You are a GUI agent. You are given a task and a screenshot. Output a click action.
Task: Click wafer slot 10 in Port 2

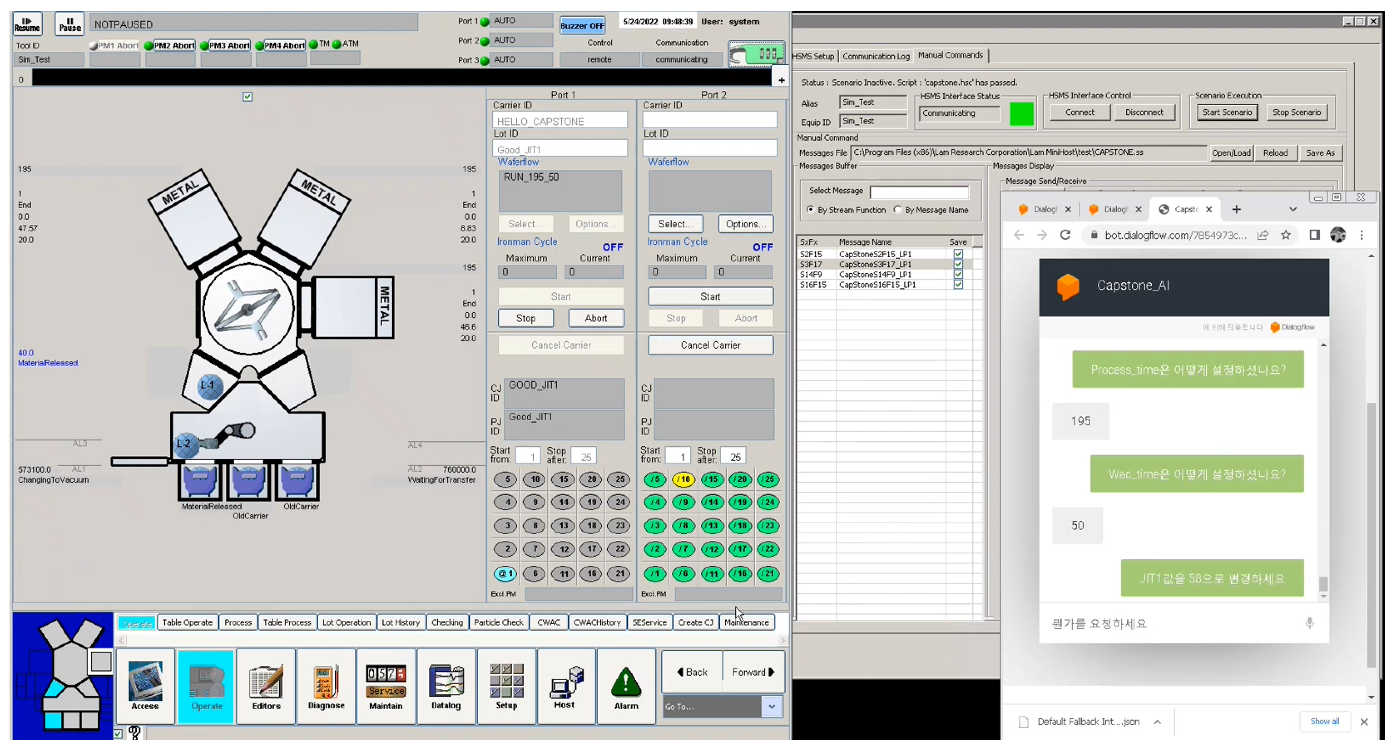point(683,479)
